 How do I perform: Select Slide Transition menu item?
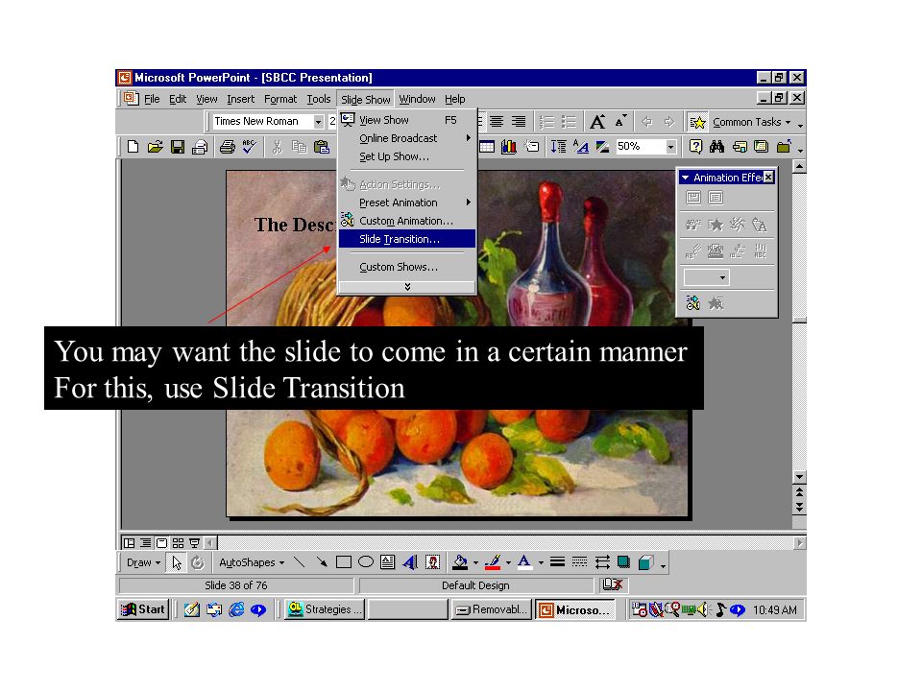pyautogui.click(x=407, y=239)
